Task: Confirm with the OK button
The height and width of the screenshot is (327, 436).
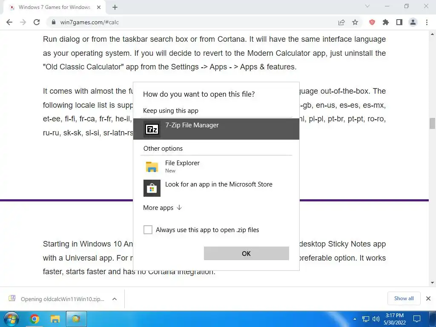Action: pyautogui.click(x=247, y=253)
